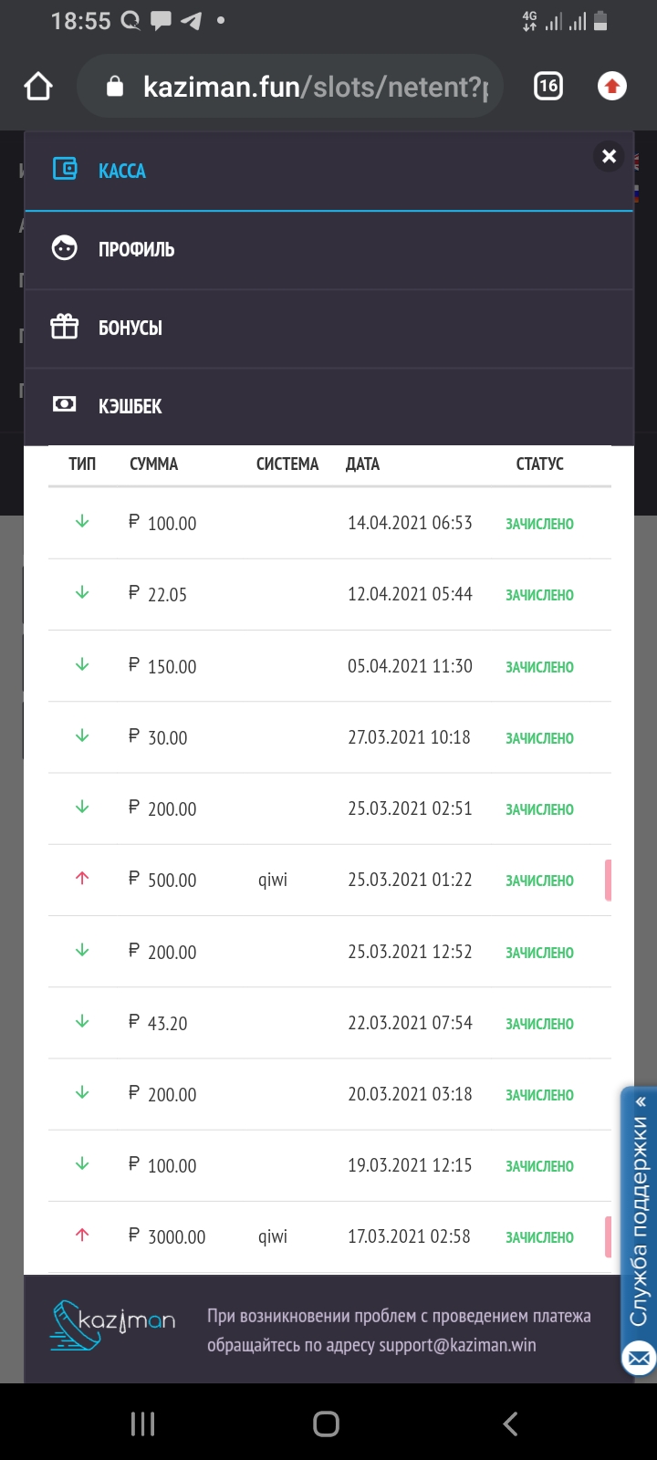Tap the red browser update arrow icon
This screenshot has width=657, height=1460.
coord(611,87)
